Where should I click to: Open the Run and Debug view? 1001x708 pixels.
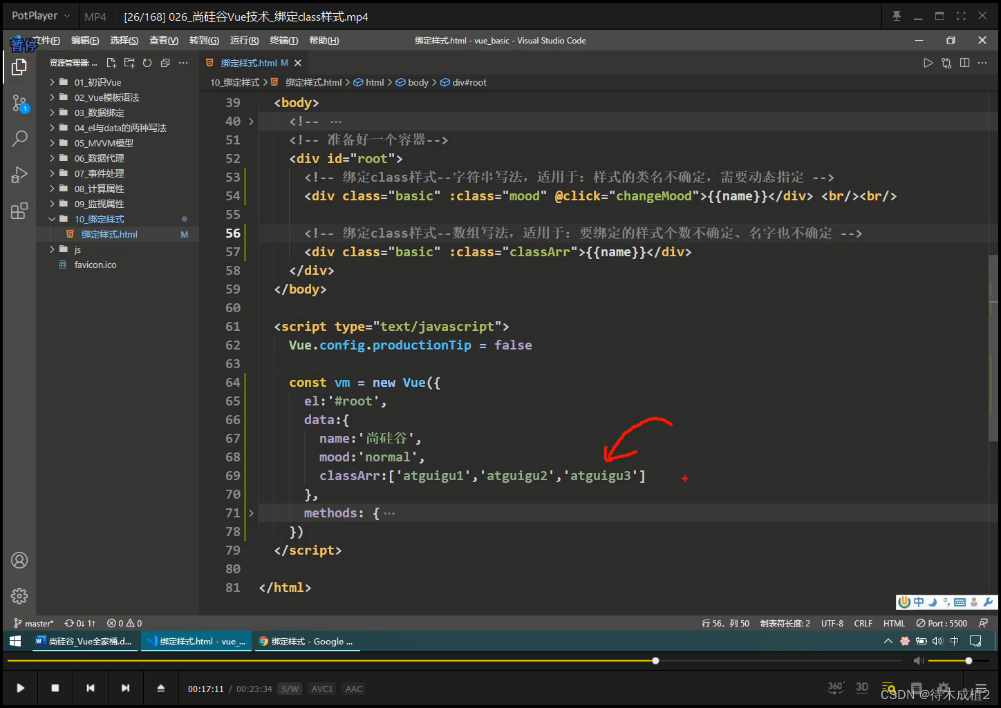click(x=19, y=174)
